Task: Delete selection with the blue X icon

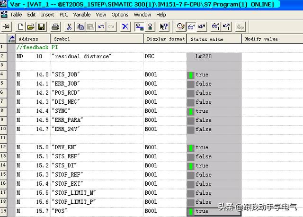Action: click(125, 27)
